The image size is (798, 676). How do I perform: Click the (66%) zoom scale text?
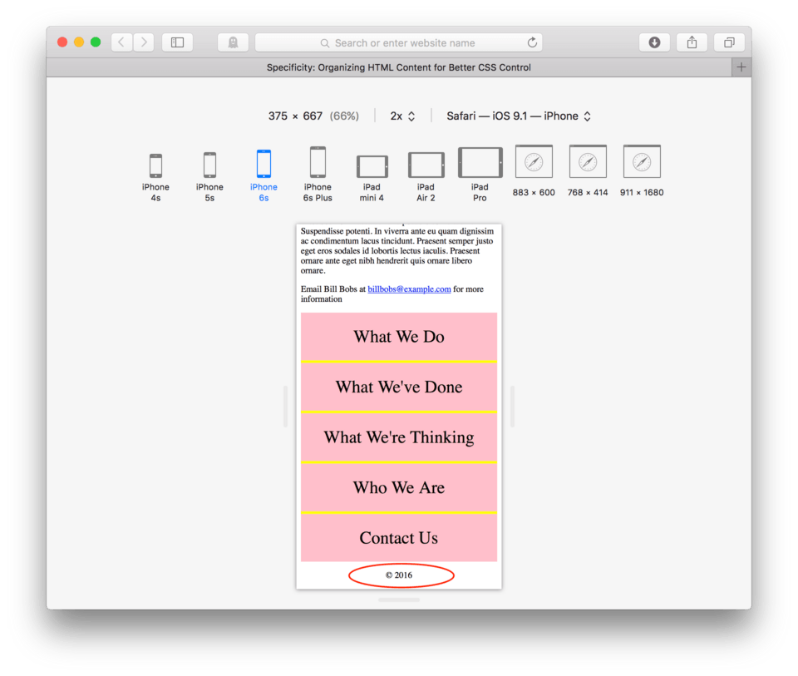click(344, 116)
